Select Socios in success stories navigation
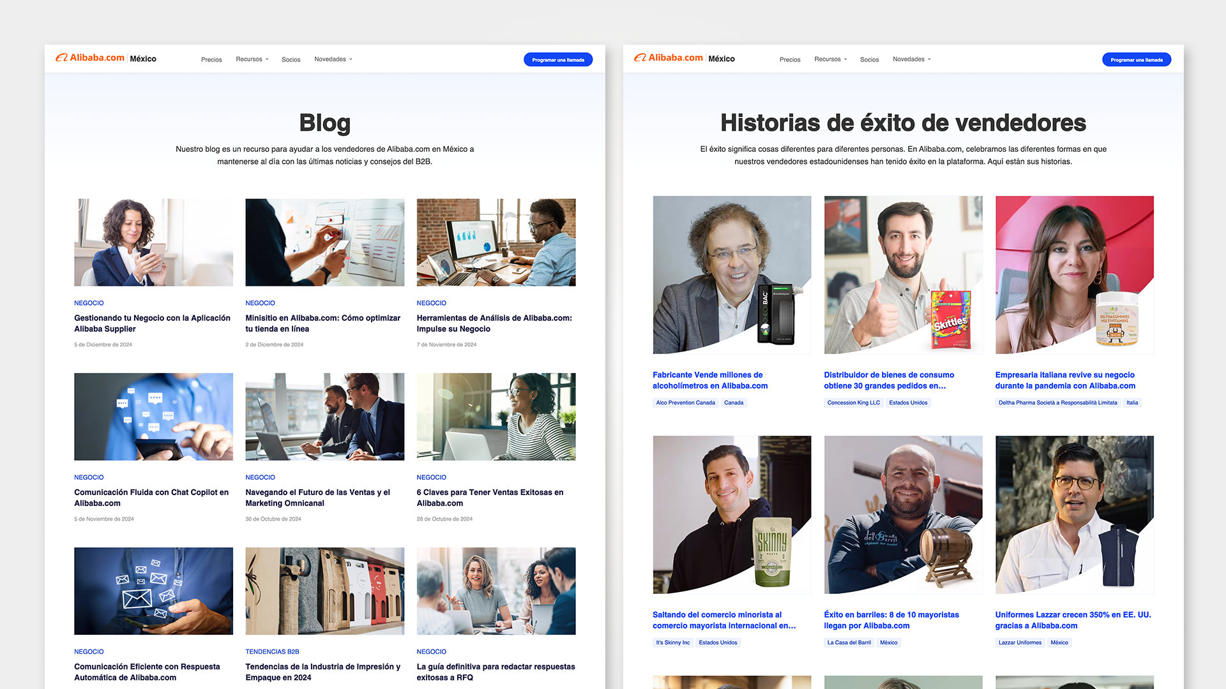The width and height of the screenshot is (1226, 689). [869, 59]
